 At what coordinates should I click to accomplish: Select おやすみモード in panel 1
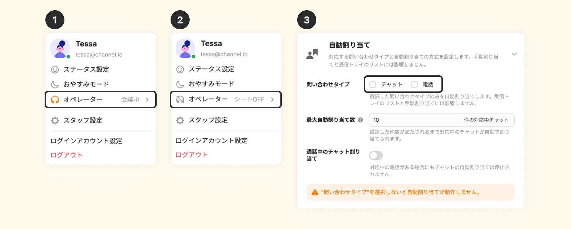86,84
